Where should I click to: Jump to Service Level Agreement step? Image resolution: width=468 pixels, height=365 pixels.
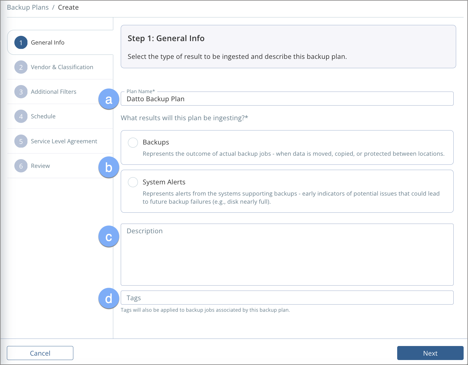64,141
